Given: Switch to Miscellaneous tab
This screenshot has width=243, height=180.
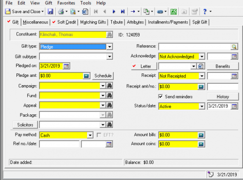Looking at the screenshot, I should coord(35,22).
